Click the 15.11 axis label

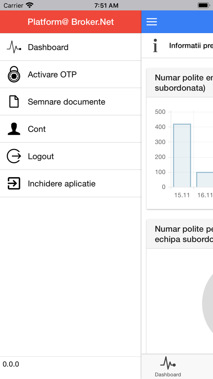tap(182, 195)
